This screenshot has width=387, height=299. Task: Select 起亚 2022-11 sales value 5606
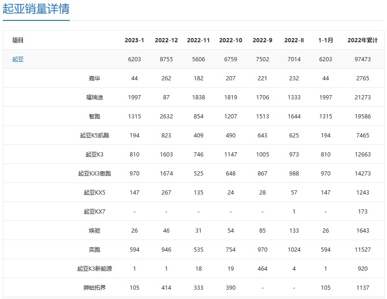[198, 59]
